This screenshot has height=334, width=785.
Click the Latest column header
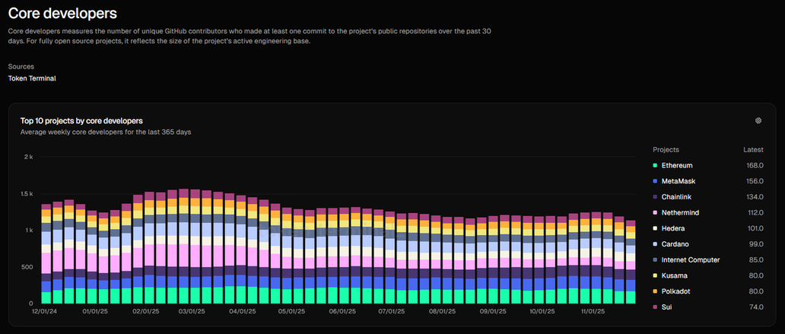pyautogui.click(x=752, y=150)
